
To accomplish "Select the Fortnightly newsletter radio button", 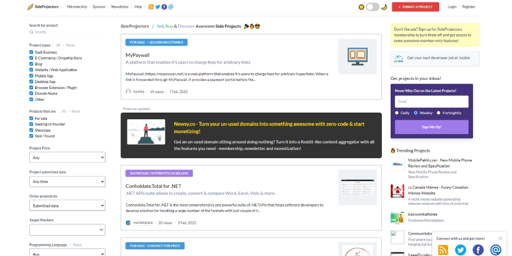I will (439, 113).
